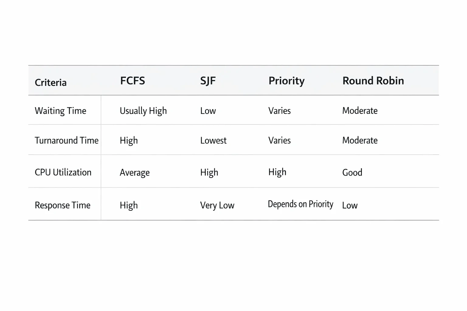Click the Turnaround Time row label
This screenshot has width=467, height=311.
click(x=67, y=140)
